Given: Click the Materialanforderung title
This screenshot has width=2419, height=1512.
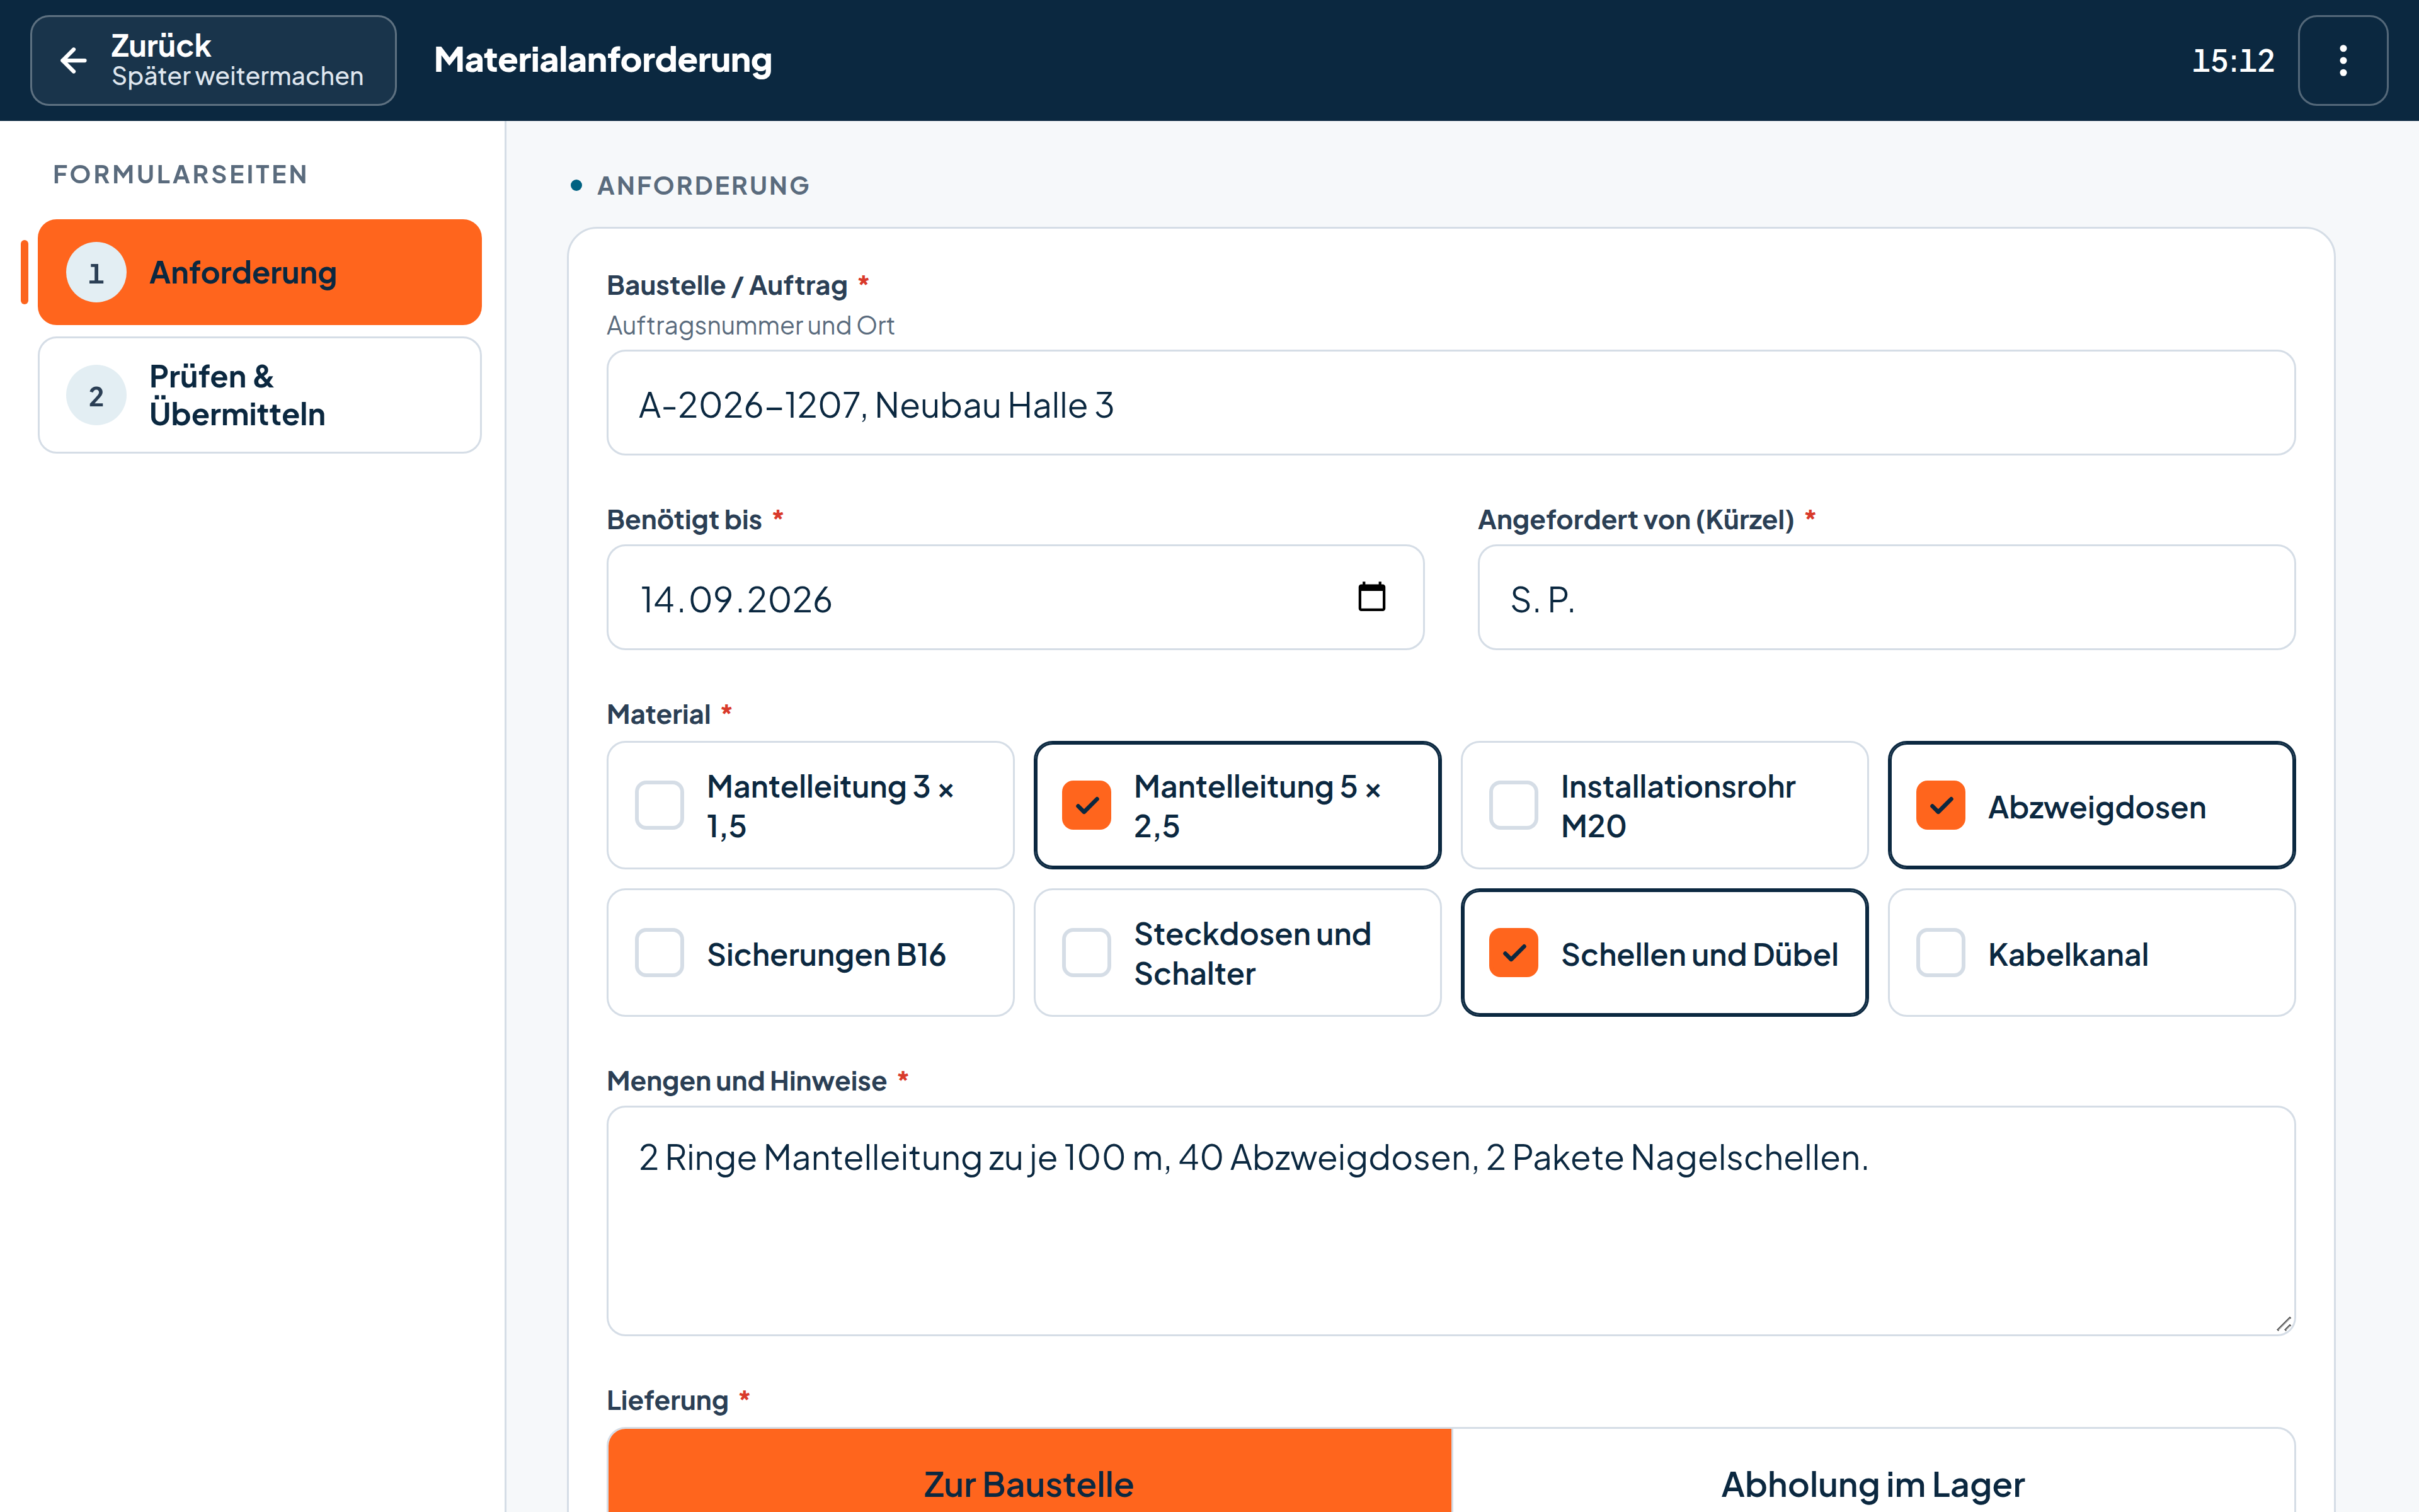Looking at the screenshot, I should coord(603,60).
